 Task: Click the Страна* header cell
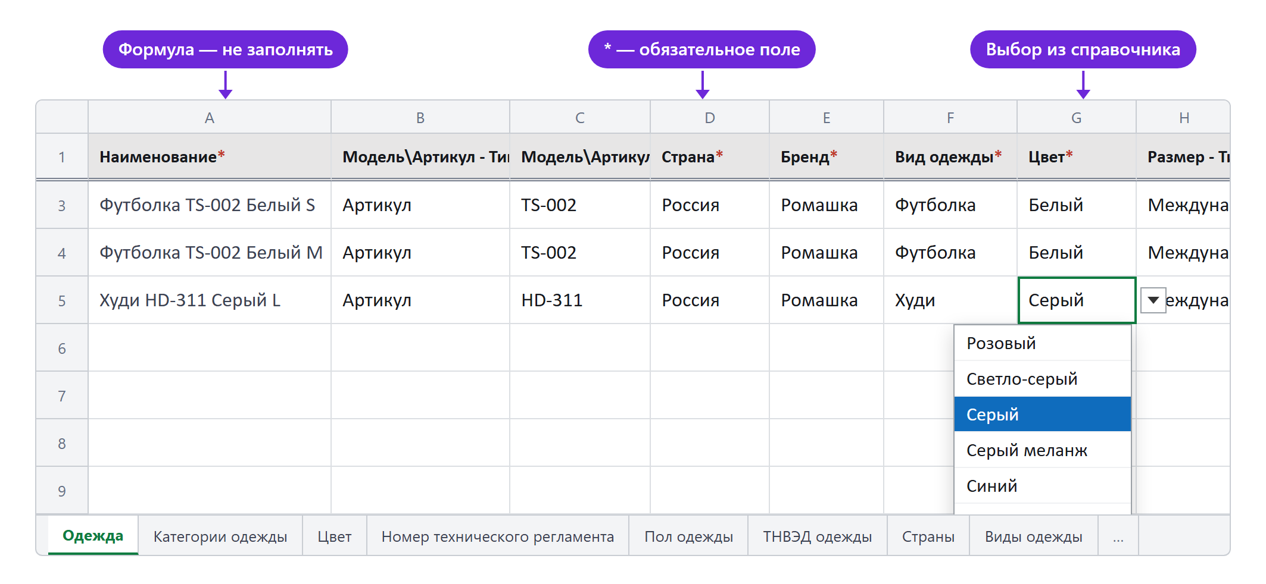[710, 156]
